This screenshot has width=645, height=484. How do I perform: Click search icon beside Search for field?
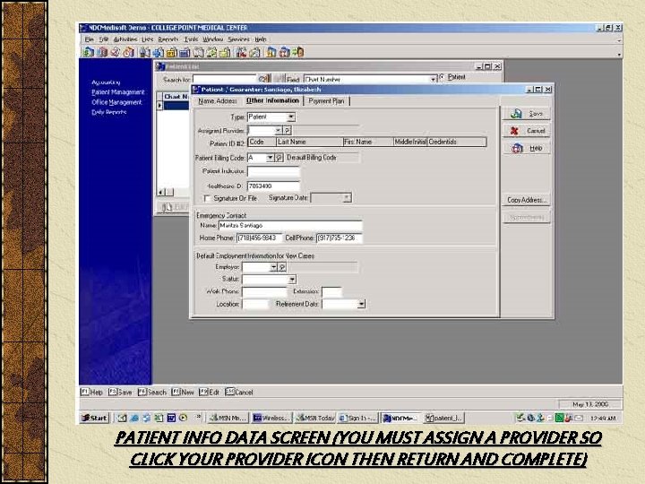[264, 78]
